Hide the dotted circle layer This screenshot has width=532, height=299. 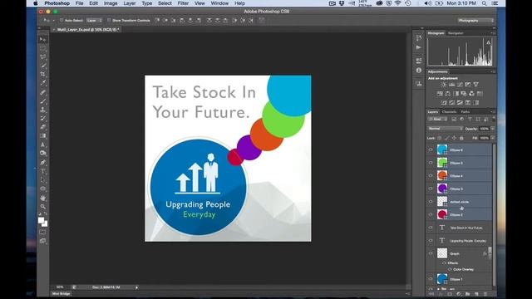tap(431, 202)
